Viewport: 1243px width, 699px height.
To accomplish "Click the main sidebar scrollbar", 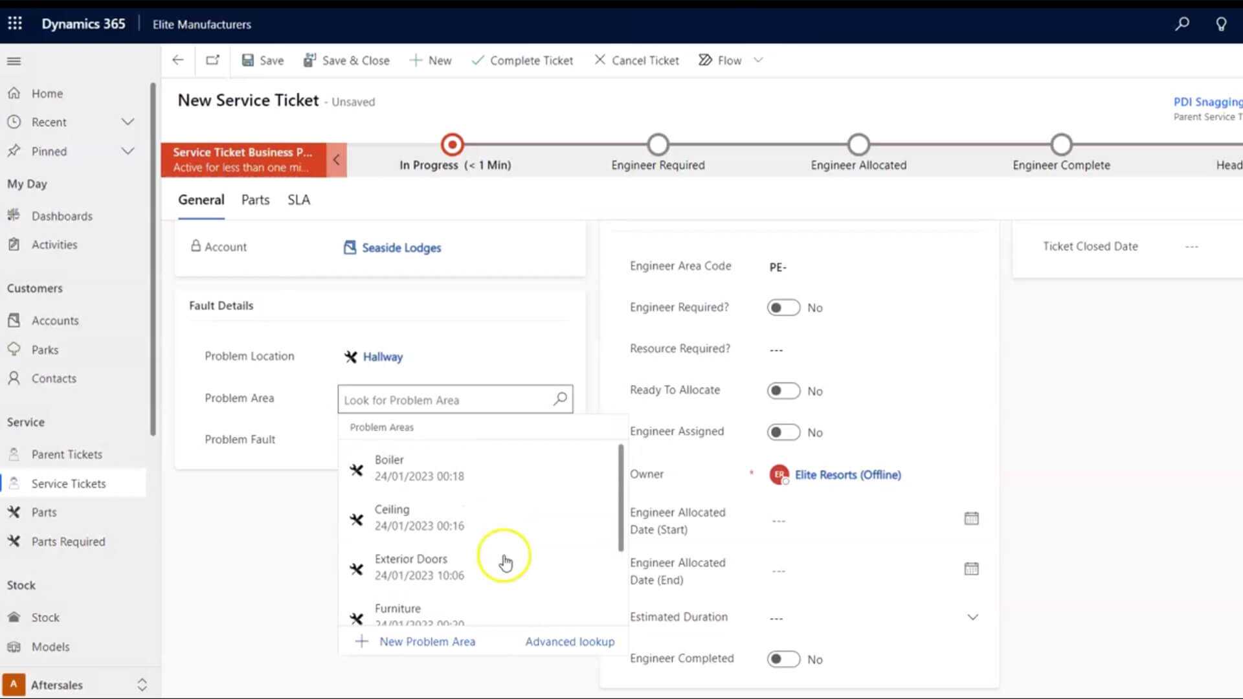I will pos(153,259).
